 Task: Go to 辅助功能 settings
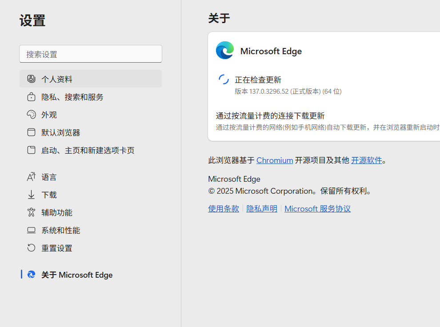pyautogui.click(x=91, y=212)
